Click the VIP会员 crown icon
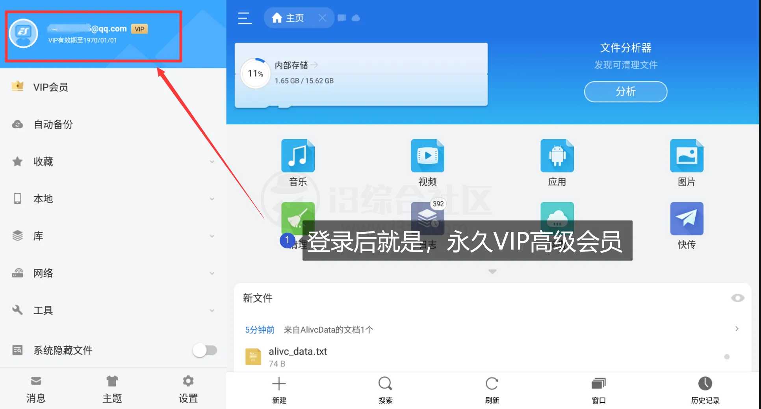Viewport: 761px width, 409px height. point(17,86)
